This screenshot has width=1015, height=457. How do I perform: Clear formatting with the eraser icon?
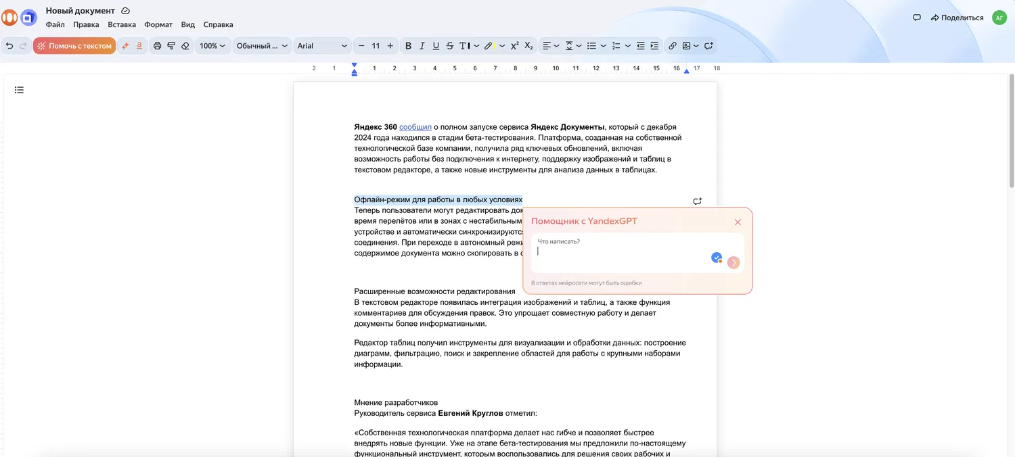(x=185, y=46)
